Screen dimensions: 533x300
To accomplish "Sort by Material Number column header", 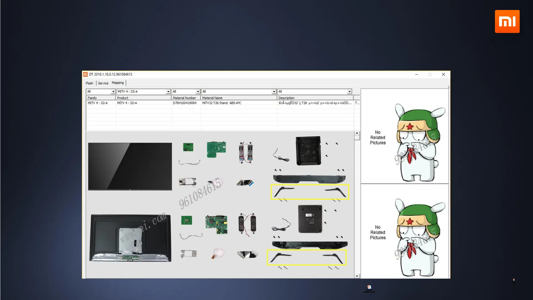I will [184, 98].
